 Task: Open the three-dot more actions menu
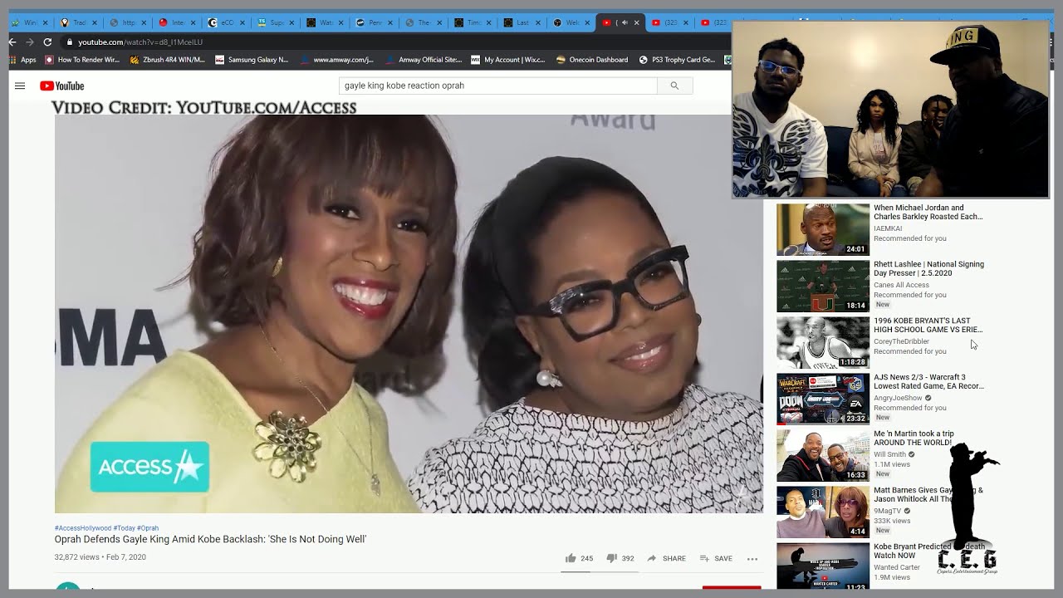pyautogui.click(x=752, y=558)
